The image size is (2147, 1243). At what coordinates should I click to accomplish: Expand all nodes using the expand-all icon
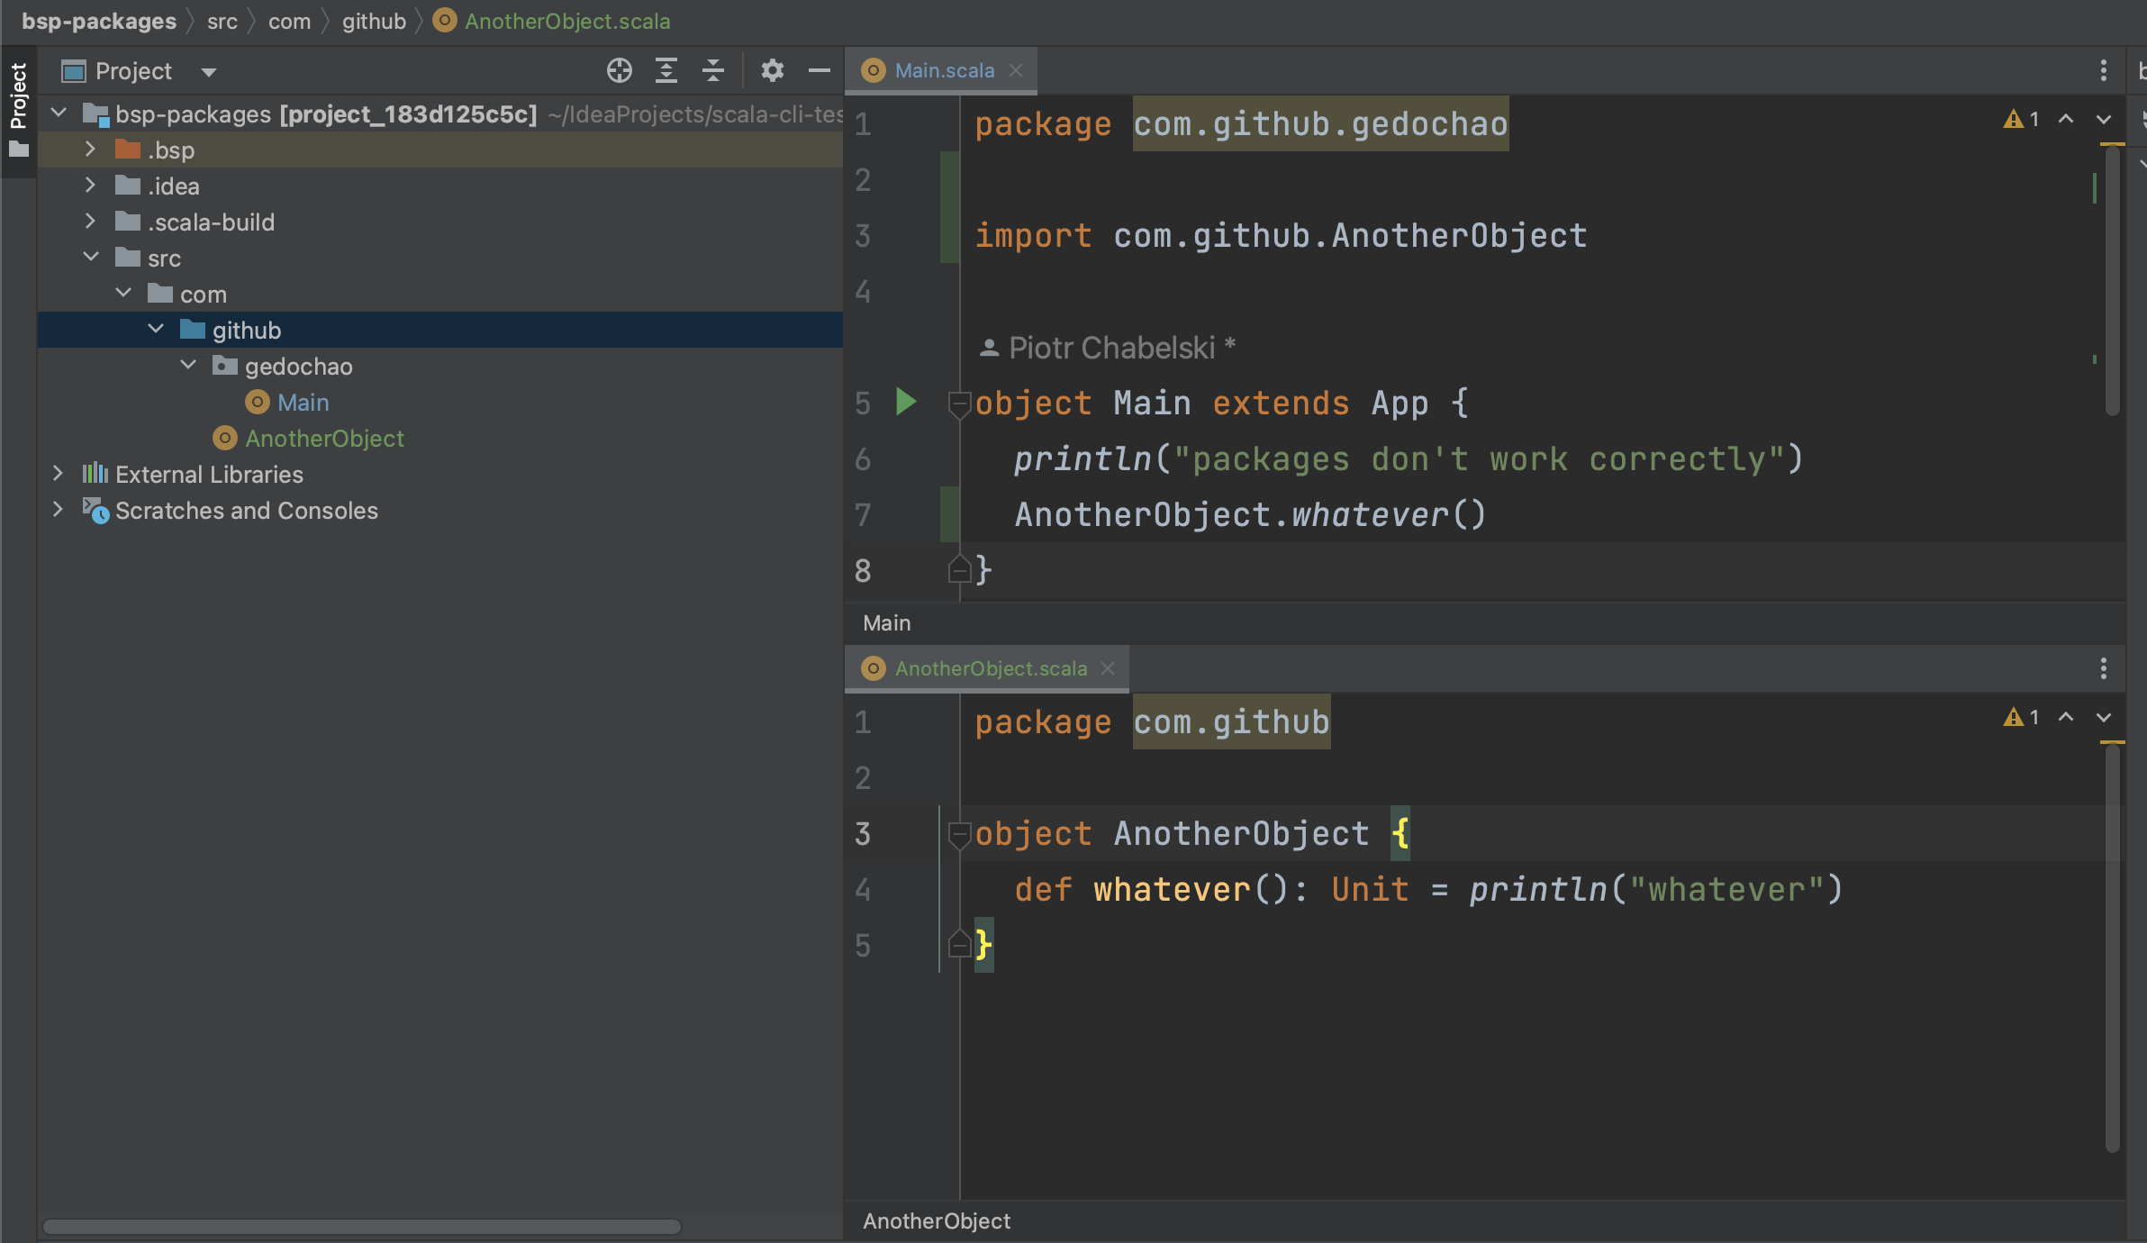tap(666, 71)
